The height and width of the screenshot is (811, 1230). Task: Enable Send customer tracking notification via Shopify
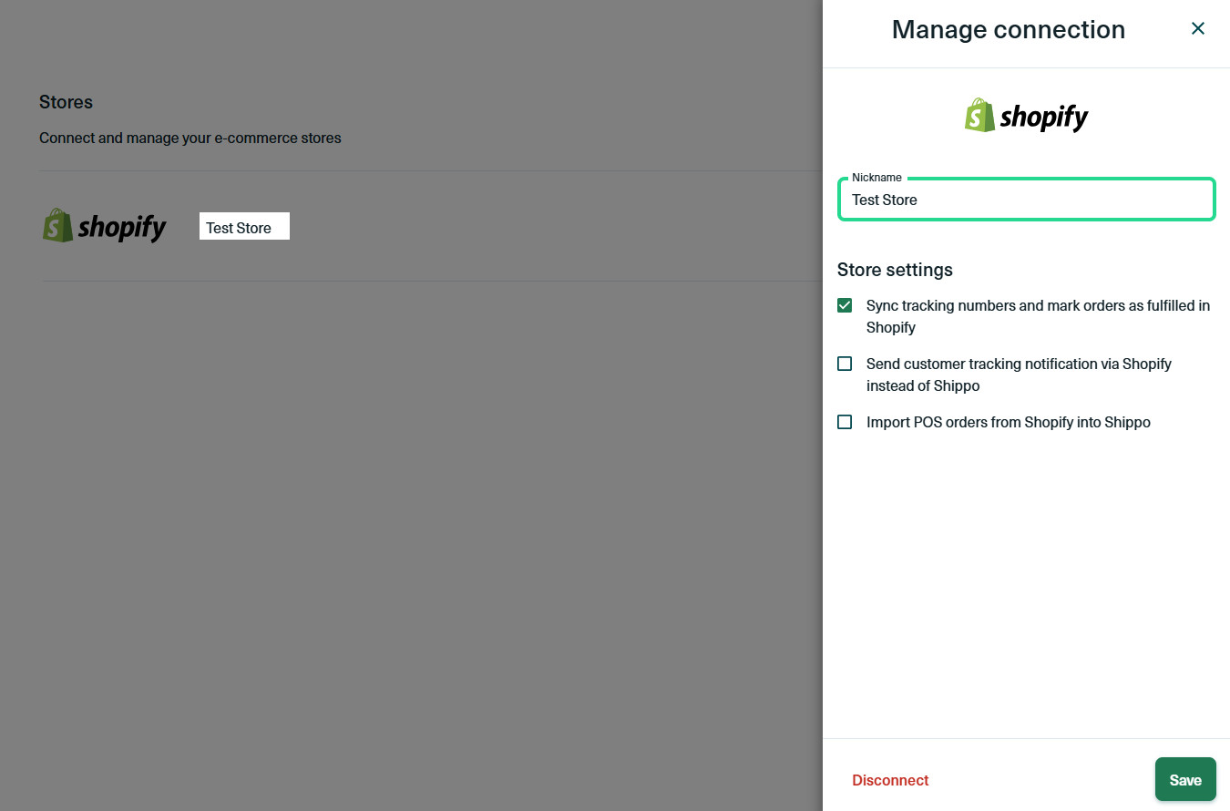tap(845, 364)
